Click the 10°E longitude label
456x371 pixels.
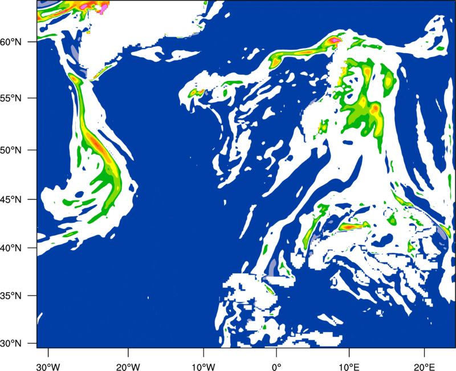point(349,367)
